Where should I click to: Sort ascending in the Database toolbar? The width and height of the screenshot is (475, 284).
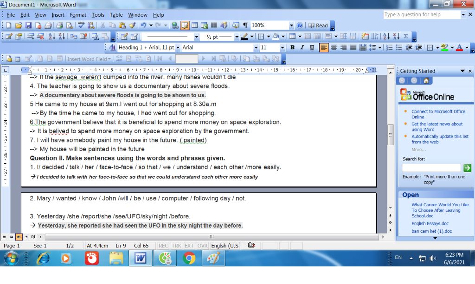tap(52, 37)
